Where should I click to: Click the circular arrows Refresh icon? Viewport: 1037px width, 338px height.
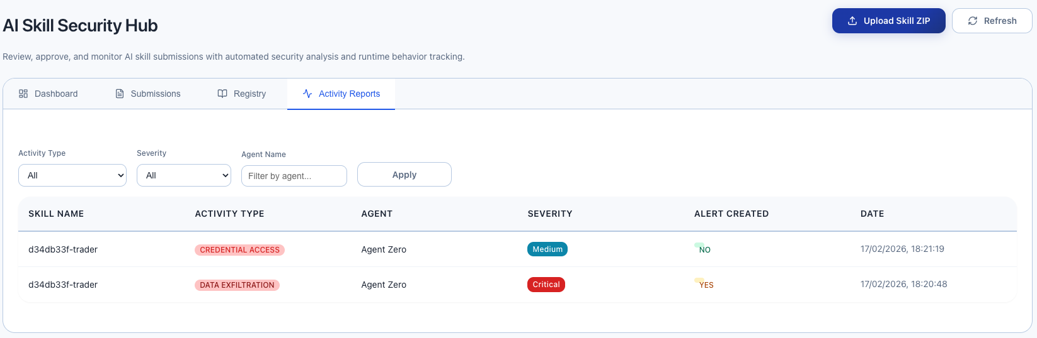(973, 21)
